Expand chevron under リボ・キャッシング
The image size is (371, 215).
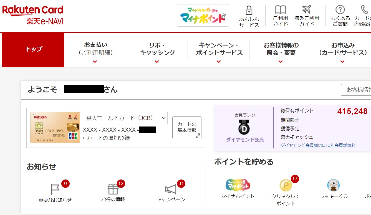157,62
